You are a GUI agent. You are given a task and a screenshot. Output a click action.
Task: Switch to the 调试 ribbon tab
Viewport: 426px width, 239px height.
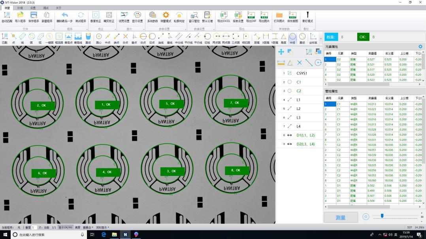coord(46,8)
